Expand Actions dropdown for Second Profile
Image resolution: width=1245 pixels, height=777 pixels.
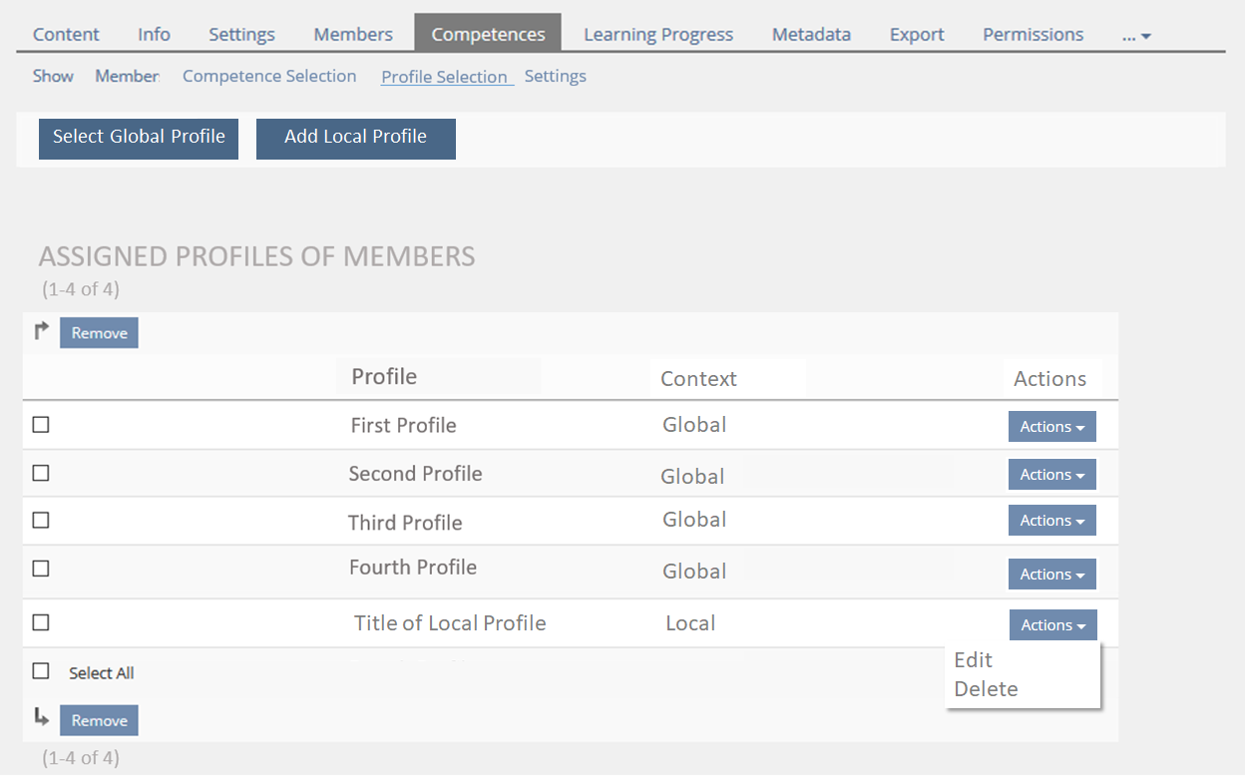click(1051, 475)
